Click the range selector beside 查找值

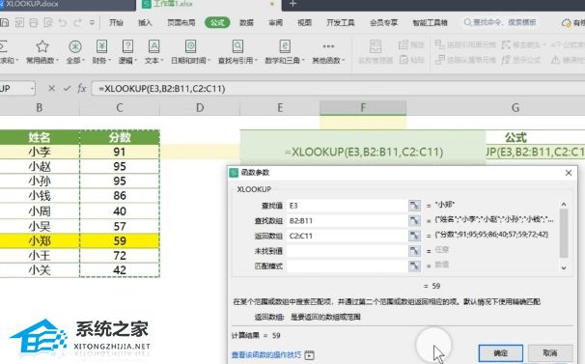[x=414, y=206]
